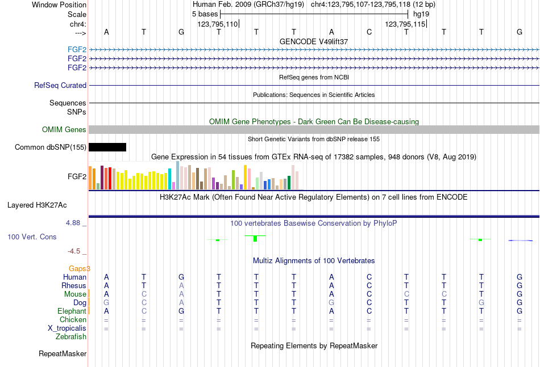Open the RepeatMasker track label
The image size is (540, 367).
click(x=63, y=353)
